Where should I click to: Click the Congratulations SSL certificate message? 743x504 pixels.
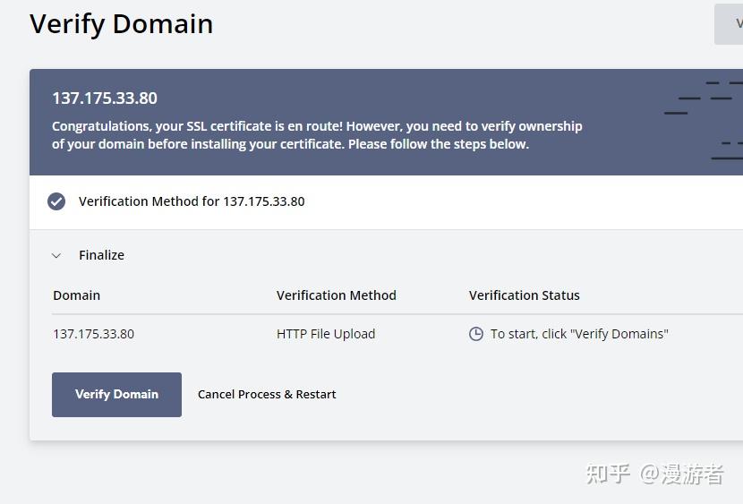click(x=317, y=135)
